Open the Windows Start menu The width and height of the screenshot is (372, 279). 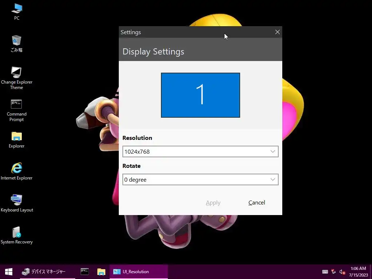(x=9, y=272)
